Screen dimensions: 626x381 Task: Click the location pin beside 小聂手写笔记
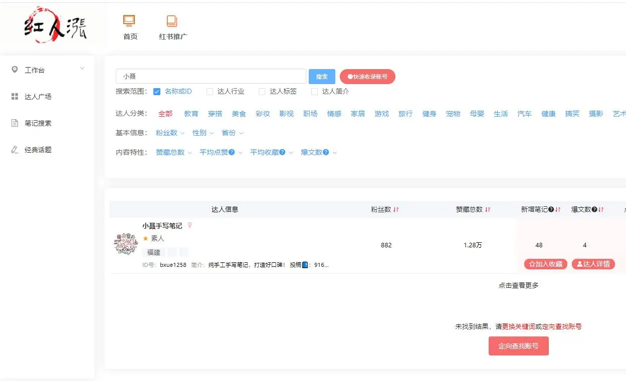click(189, 225)
